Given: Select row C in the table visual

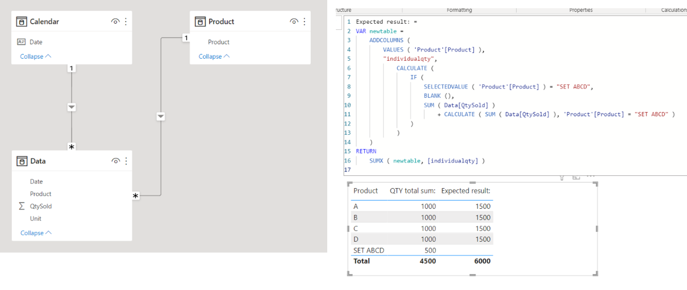Looking at the screenshot, I should [x=422, y=229].
